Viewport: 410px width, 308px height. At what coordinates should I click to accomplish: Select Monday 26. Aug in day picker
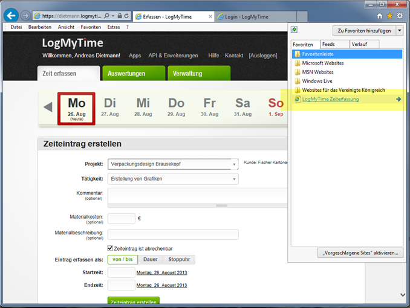point(76,109)
